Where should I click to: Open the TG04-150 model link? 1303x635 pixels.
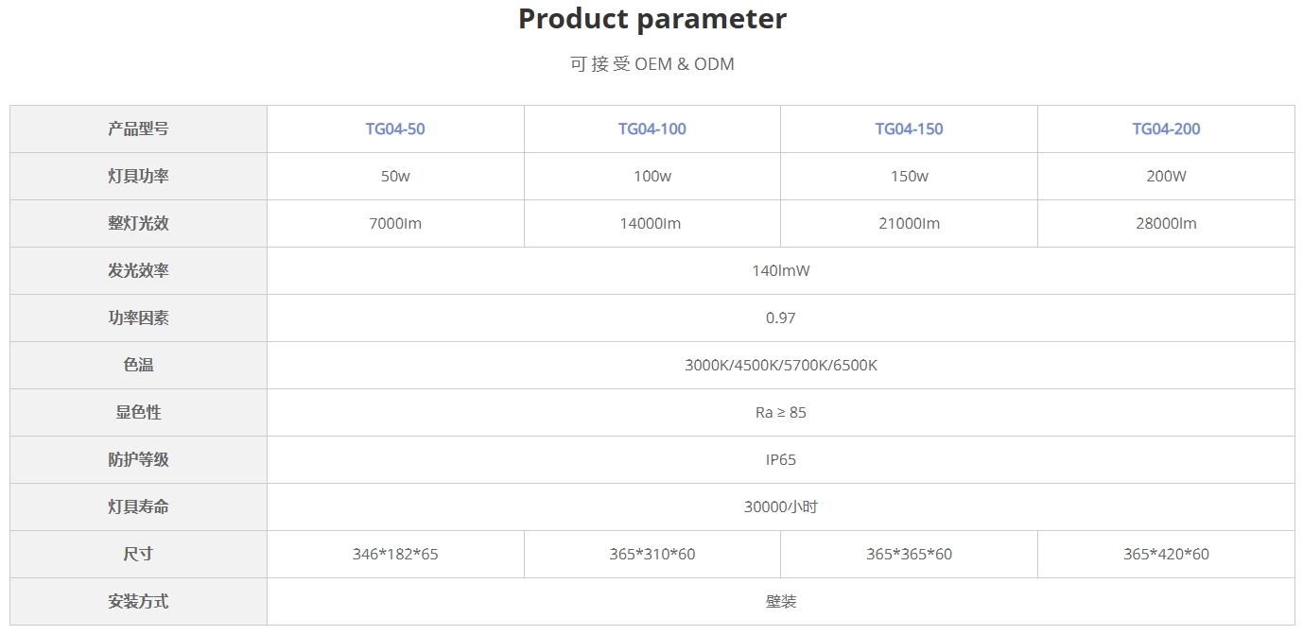(x=909, y=129)
